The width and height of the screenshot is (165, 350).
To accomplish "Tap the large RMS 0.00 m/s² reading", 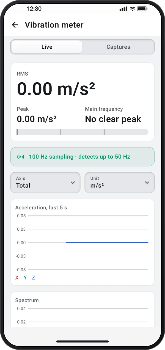I will pos(56,89).
